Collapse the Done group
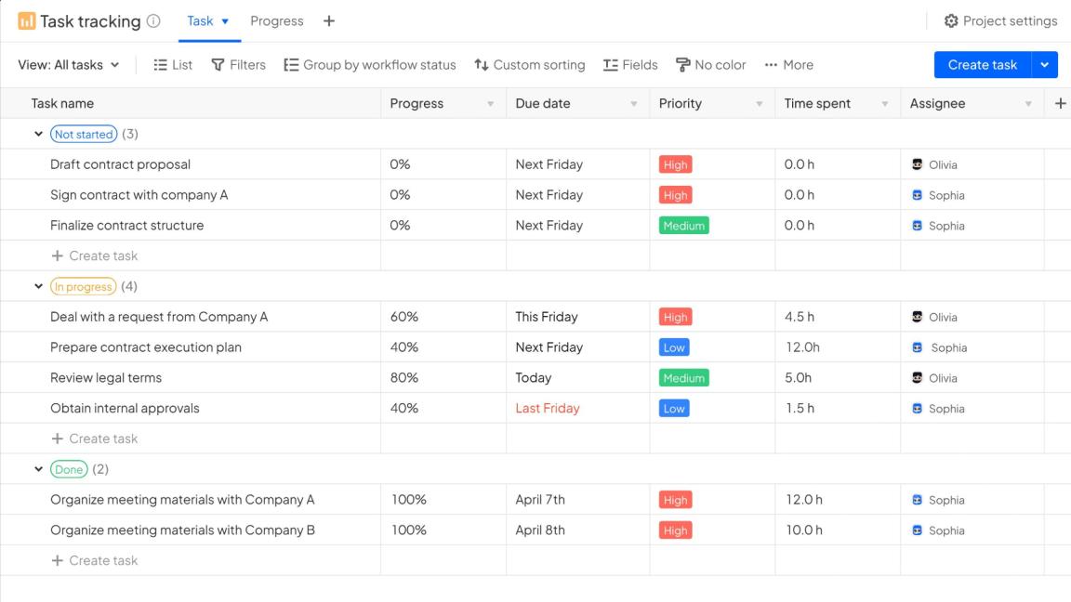 [x=38, y=469]
